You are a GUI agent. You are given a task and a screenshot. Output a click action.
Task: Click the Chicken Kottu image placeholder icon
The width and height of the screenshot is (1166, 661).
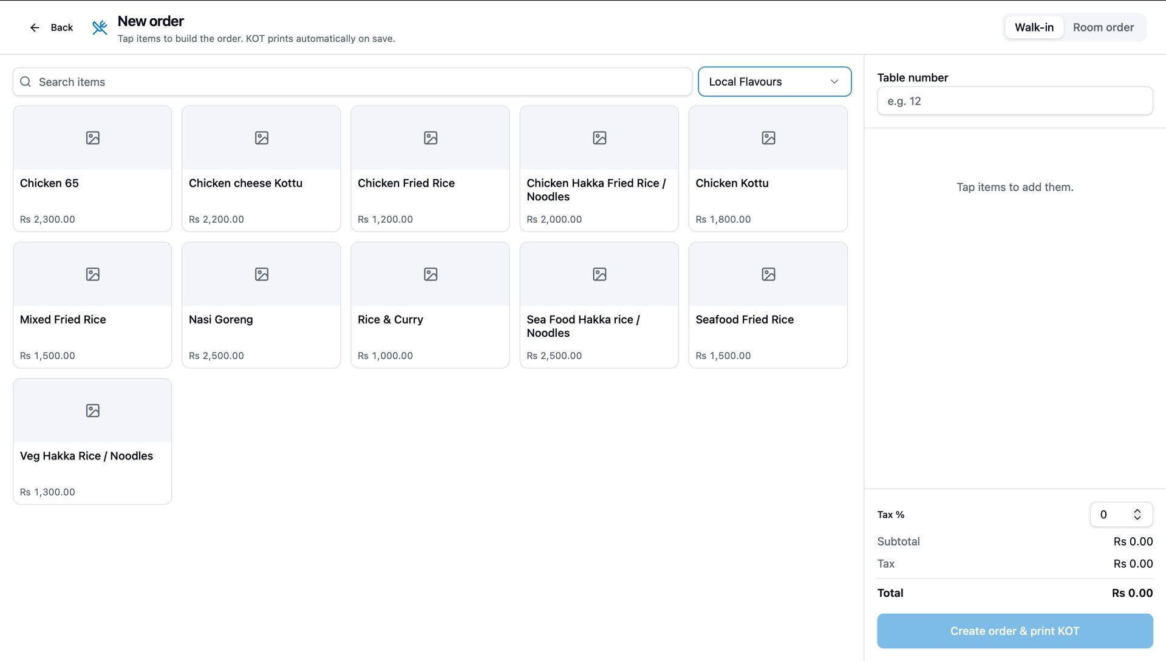[768, 138]
